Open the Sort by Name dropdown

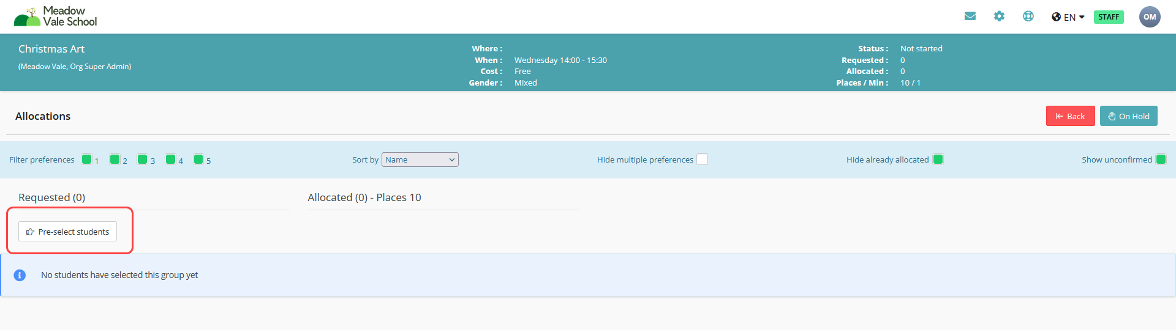coord(420,159)
